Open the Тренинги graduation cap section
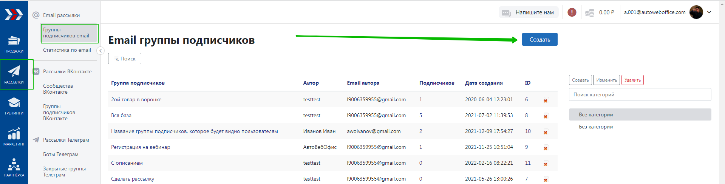 coord(14,106)
